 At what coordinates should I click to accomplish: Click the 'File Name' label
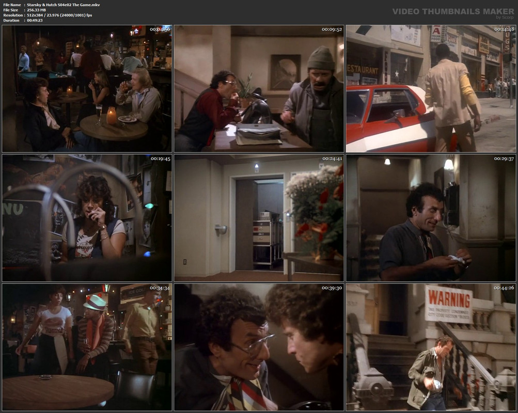(12, 5)
